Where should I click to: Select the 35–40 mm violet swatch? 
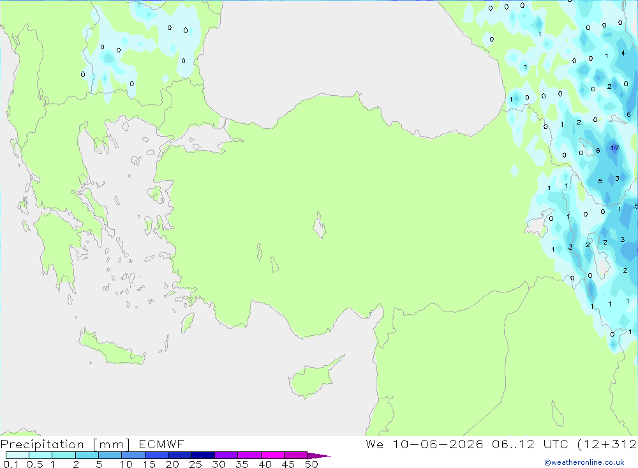coord(249,455)
